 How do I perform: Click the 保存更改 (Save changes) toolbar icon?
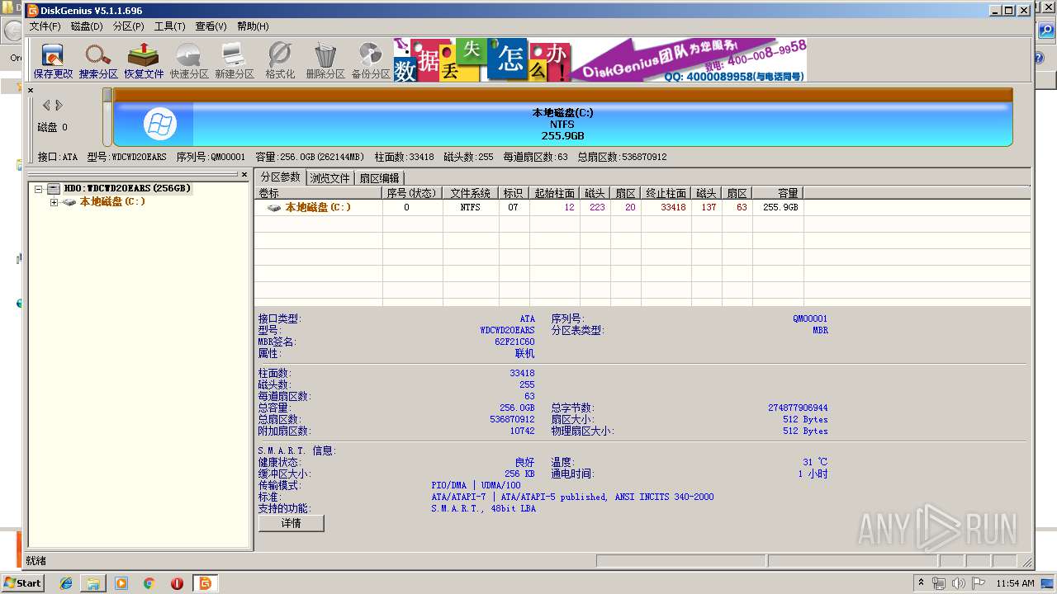point(53,60)
